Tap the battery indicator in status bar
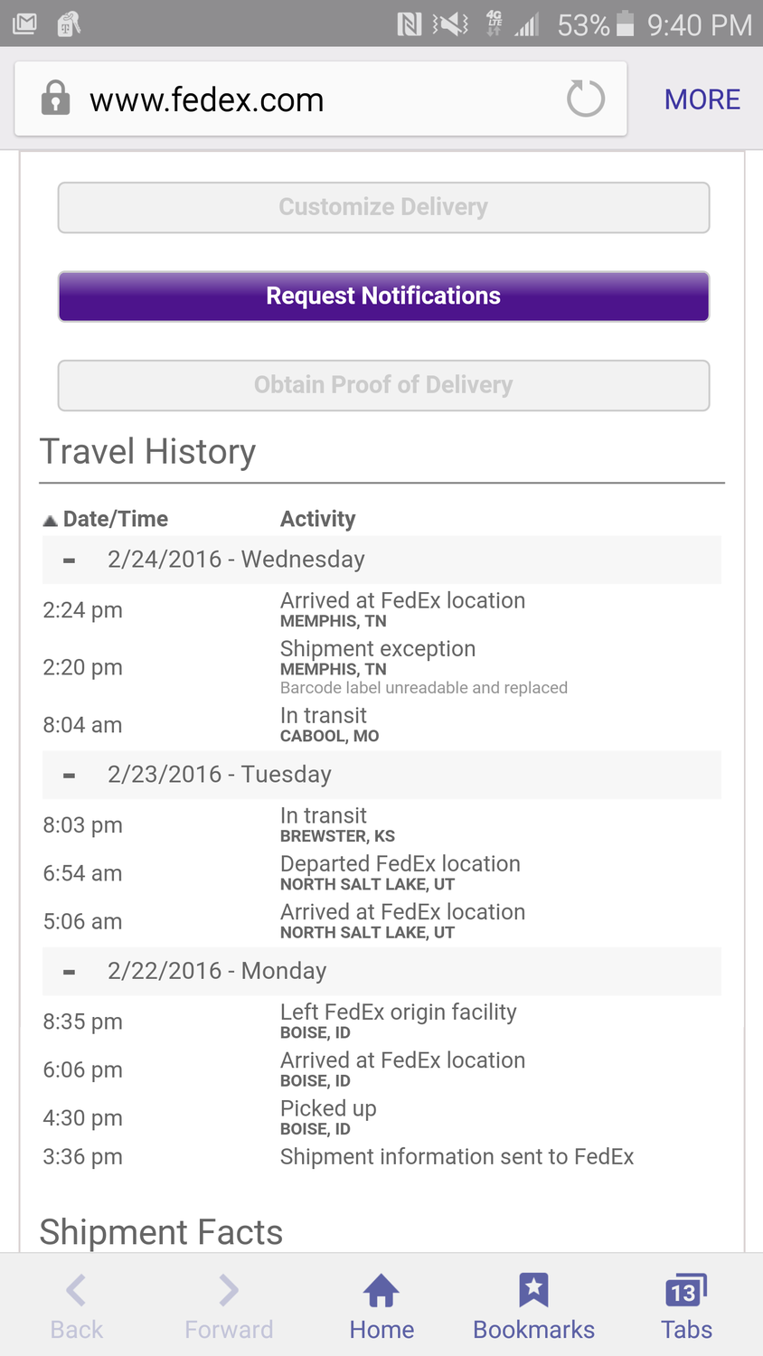763x1356 pixels. pyautogui.click(x=625, y=24)
